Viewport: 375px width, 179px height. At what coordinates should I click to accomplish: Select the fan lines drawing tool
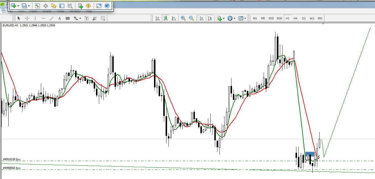[x=95, y=18]
